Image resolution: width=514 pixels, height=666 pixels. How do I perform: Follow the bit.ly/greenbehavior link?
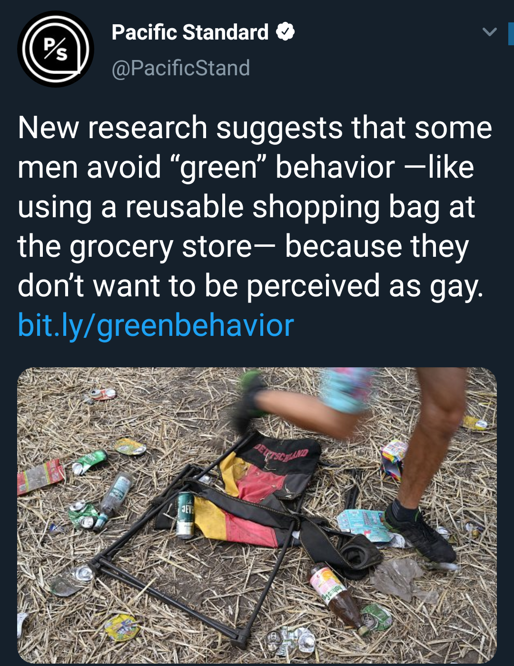[x=156, y=325]
